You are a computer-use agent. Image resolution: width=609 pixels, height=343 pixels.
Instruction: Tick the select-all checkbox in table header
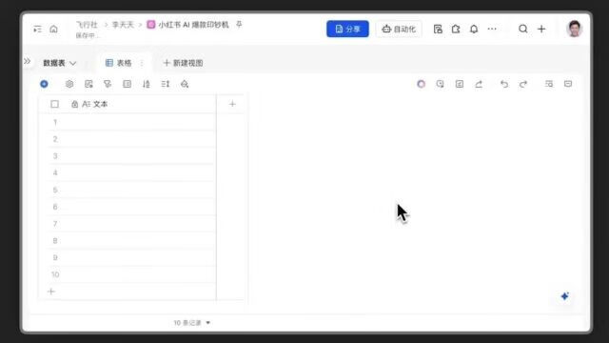coord(55,104)
